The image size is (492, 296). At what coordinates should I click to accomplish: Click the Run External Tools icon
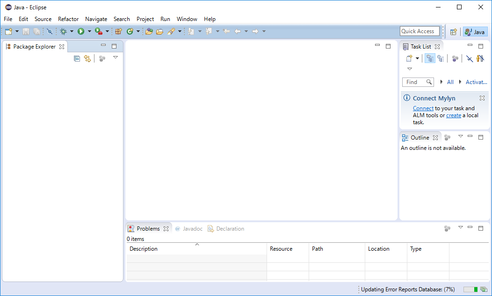[99, 31]
